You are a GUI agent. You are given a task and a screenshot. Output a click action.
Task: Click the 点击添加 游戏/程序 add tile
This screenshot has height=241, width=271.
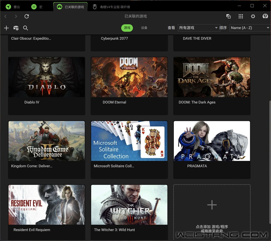click(212, 212)
